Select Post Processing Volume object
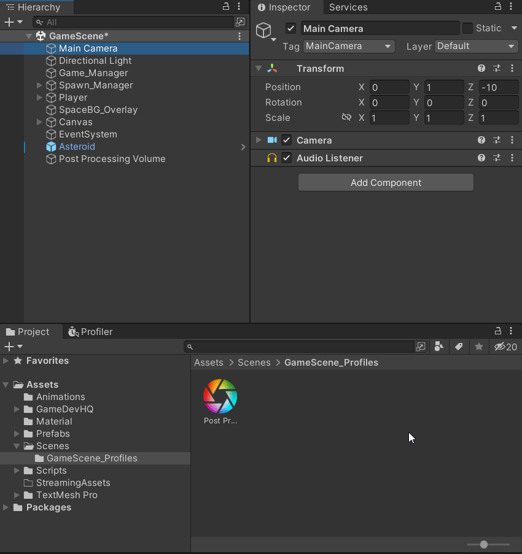522x554 pixels. [x=112, y=159]
